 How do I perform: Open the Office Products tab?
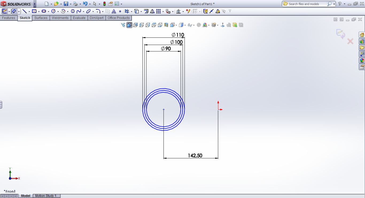point(119,18)
